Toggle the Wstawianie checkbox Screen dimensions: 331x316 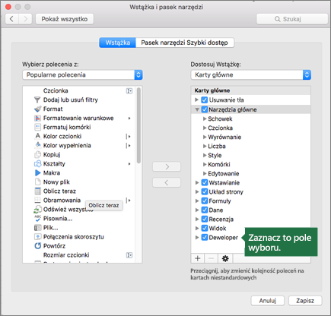[x=205, y=182]
